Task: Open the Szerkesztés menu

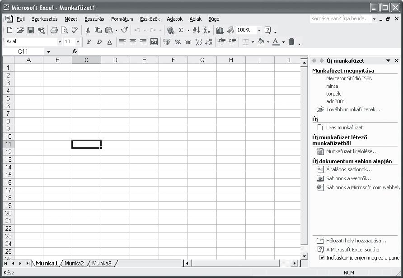Action: coord(45,19)
